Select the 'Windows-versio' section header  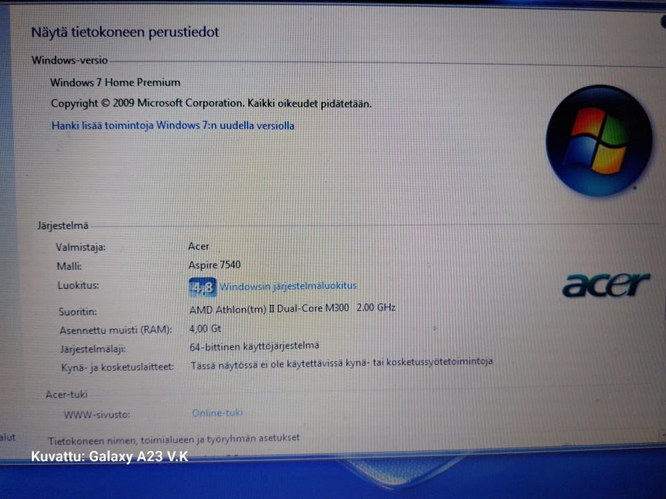pyautogui.click(x=69, y=60)
